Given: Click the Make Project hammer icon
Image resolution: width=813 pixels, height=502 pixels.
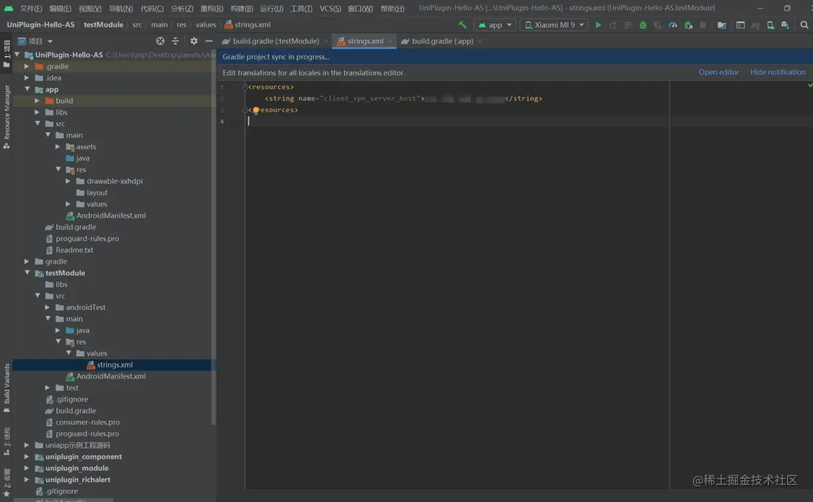Looking at the screenshot, I should pyautogui.click(x=462, y=25).
